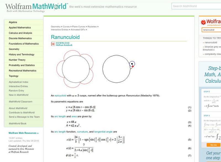Click the Wolfram|Alpha spikey logo
Image resolution: width=221 pixels, height=162 pixels.
[204, 21]
